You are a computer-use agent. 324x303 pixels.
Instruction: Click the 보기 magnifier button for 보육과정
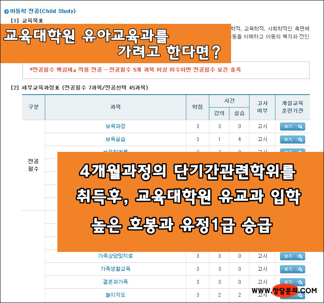(292, 126)
